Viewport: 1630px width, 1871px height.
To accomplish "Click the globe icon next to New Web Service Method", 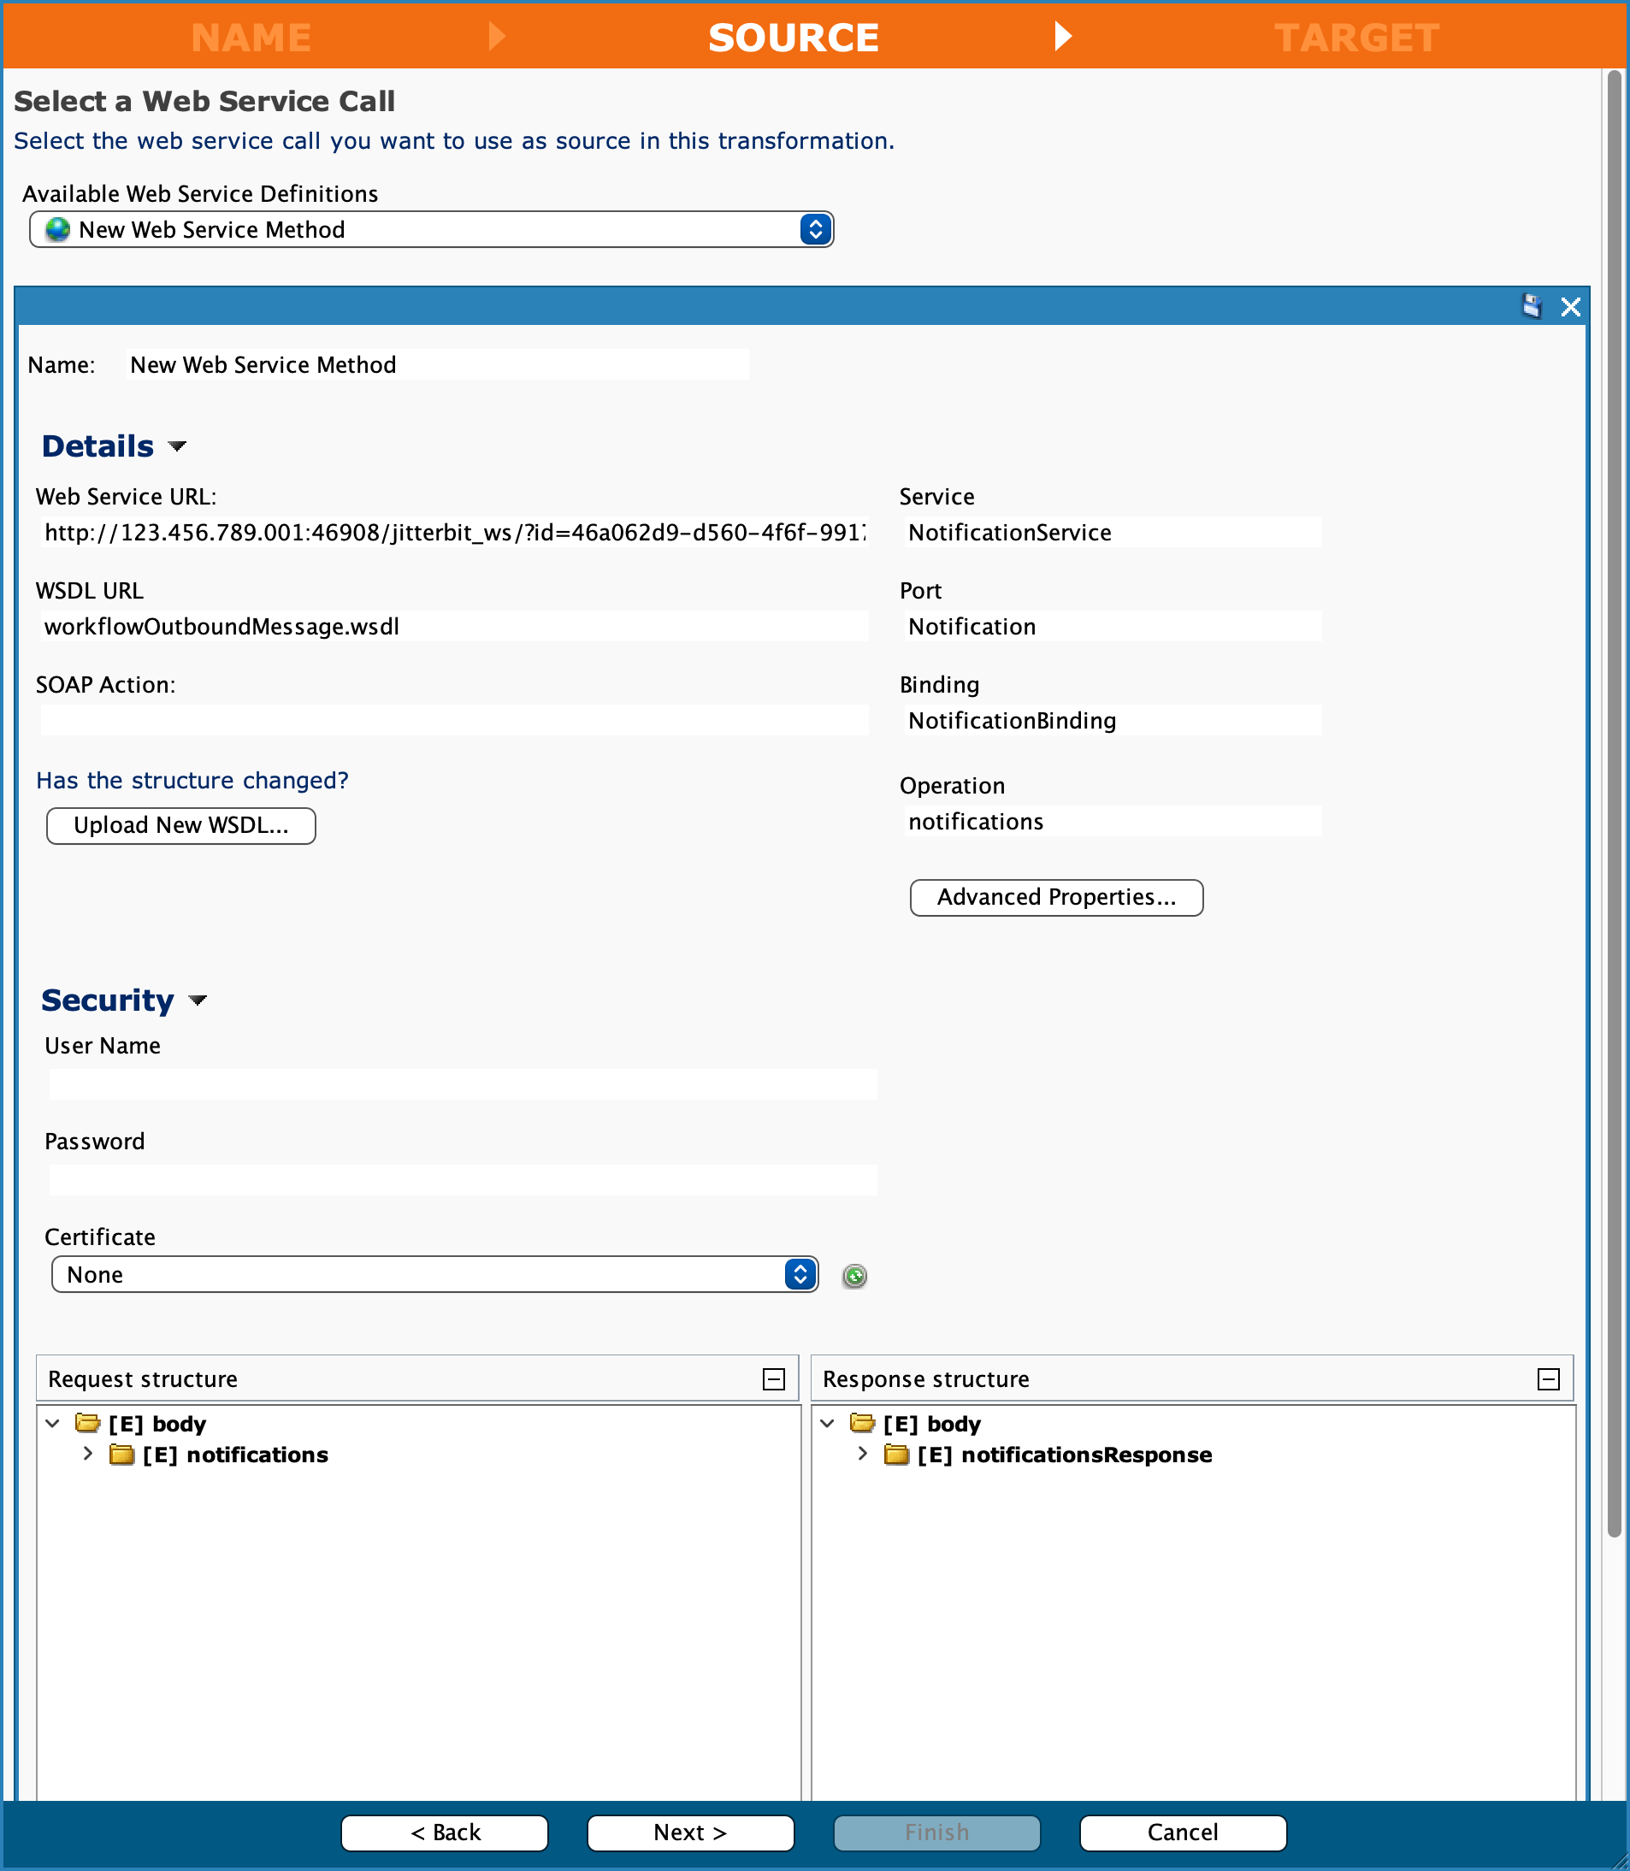I will coord(58,229).
